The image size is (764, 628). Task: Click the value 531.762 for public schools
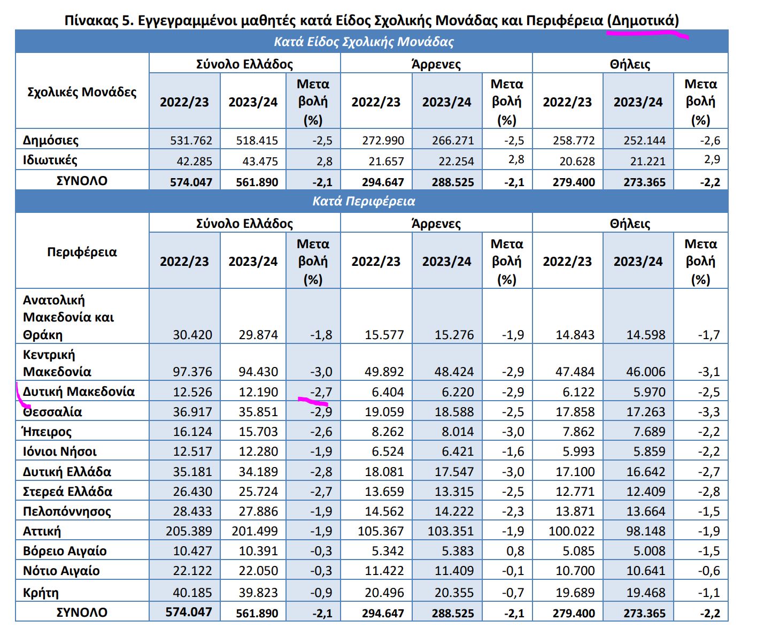point(191,141)
